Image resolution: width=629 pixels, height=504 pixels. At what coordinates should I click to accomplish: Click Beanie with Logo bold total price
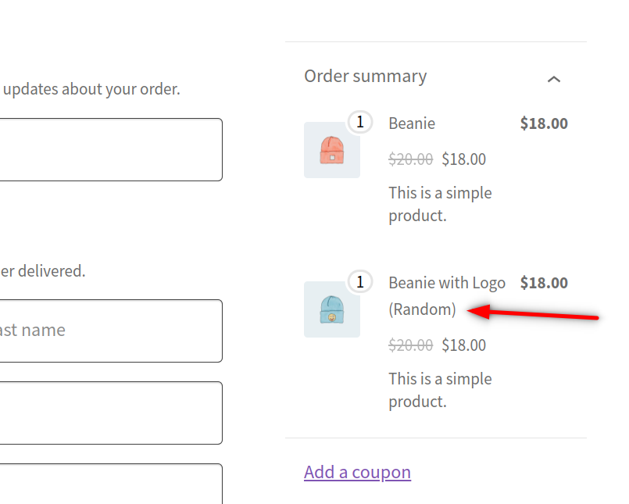point(544,283)
